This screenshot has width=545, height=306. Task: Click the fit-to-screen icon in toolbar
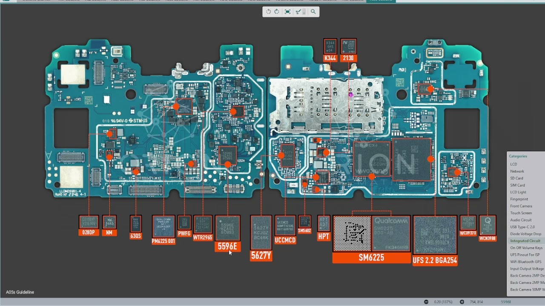tap(287, 12)
